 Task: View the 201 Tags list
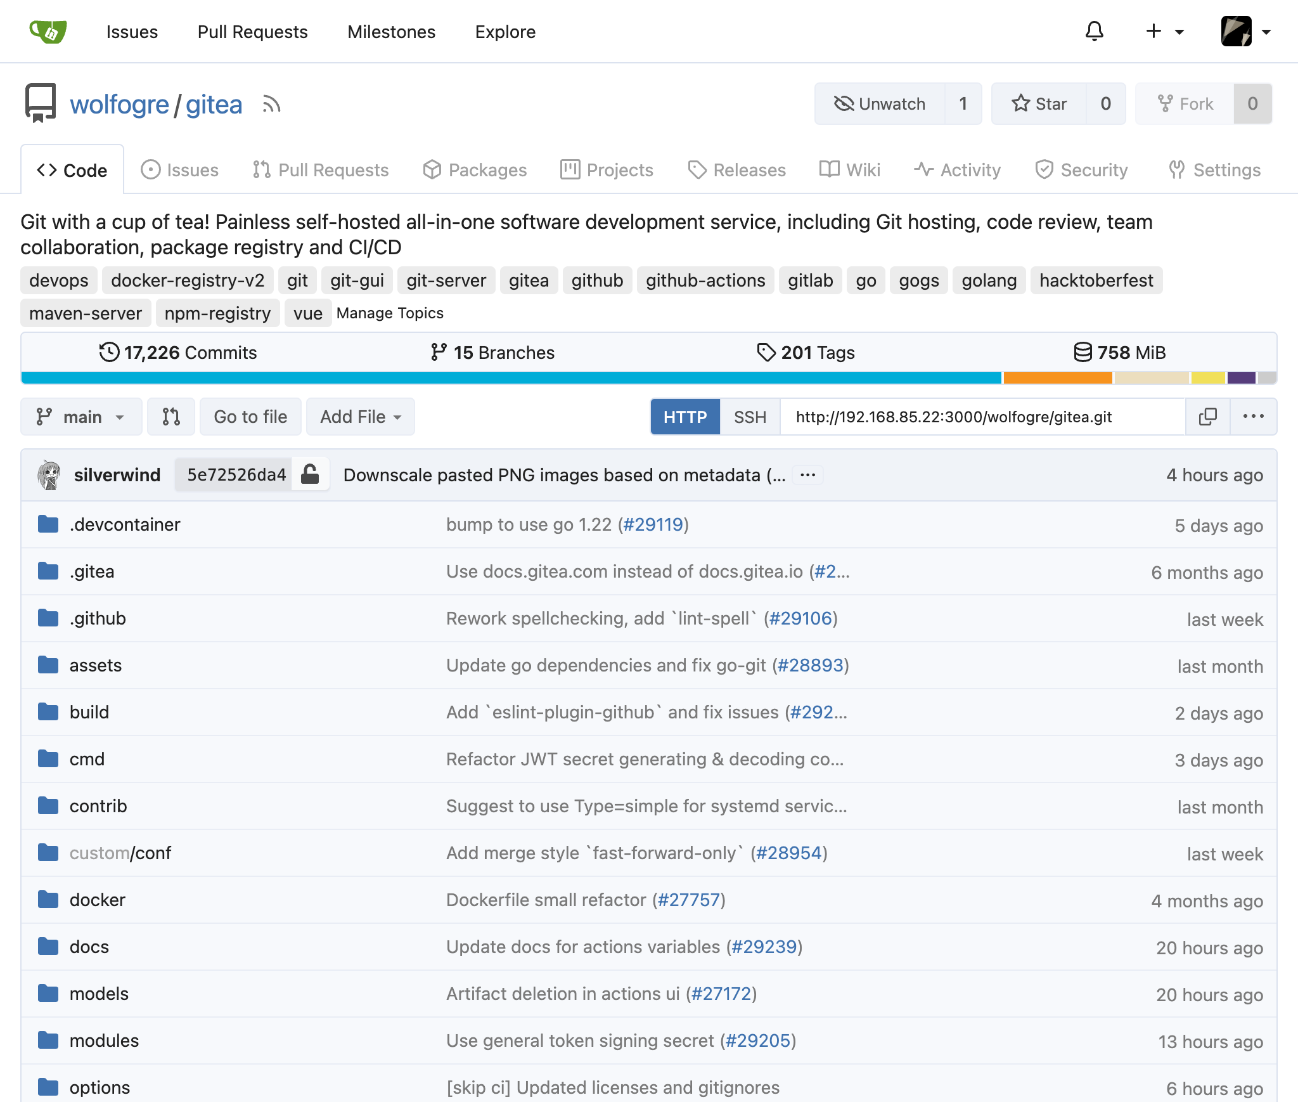(x=806, y=353)
